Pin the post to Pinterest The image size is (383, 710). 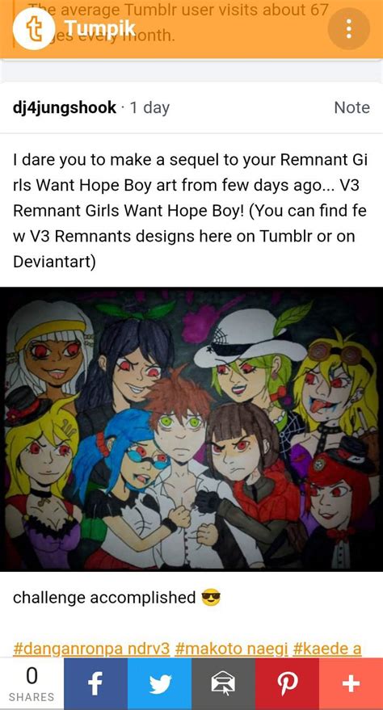287,683
